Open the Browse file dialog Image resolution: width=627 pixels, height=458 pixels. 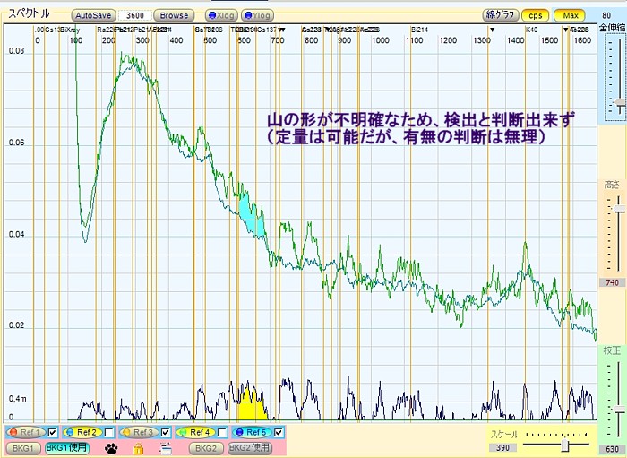(x=174, y=15)
